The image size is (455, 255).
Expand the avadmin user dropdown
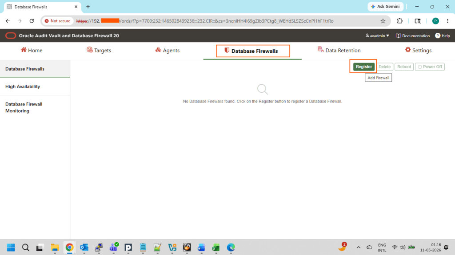[x=377, y=35]
